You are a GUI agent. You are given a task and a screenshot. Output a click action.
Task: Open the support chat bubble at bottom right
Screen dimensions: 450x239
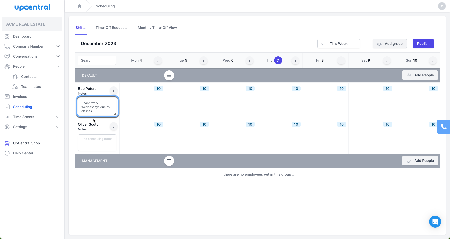click(x=435, y=222)
